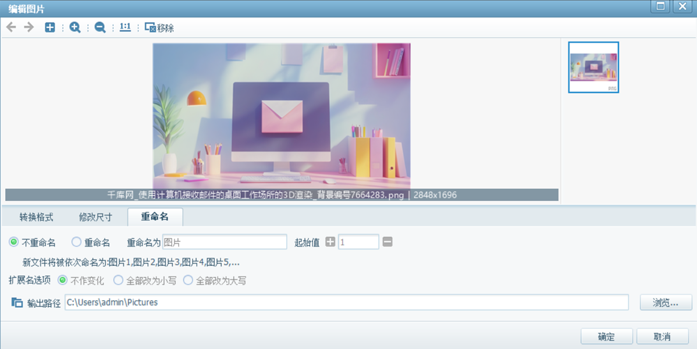This screenshot has width=697, height=349.
Task: Set image to 1:1 actual size
Action: point(125,27)
